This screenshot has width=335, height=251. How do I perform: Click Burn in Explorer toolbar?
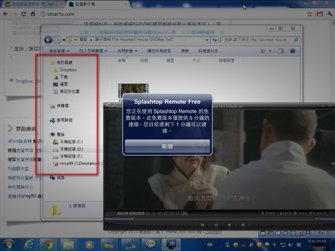185,51
